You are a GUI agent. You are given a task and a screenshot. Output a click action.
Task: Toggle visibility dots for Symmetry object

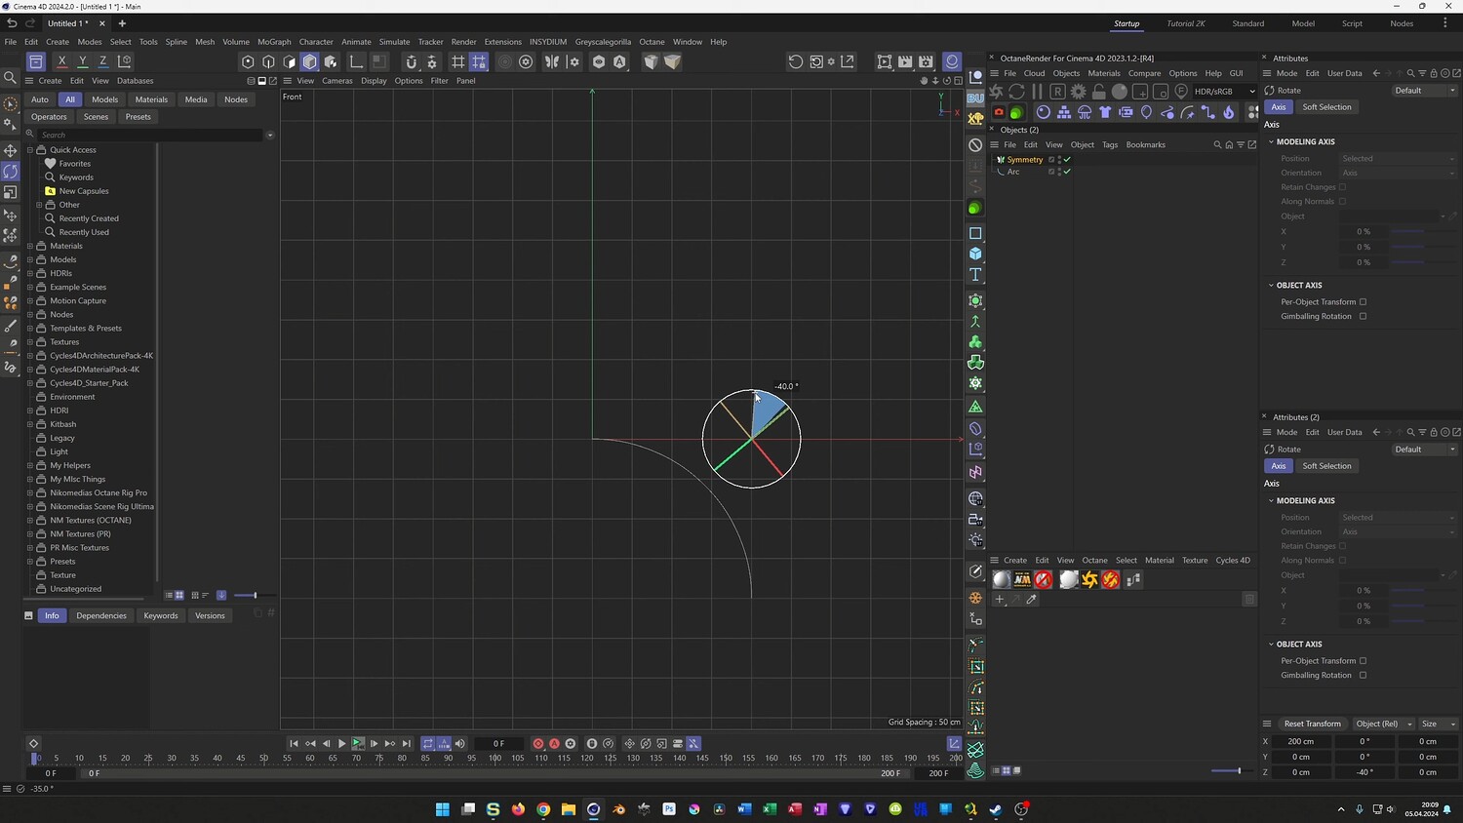click(1059, 160)
